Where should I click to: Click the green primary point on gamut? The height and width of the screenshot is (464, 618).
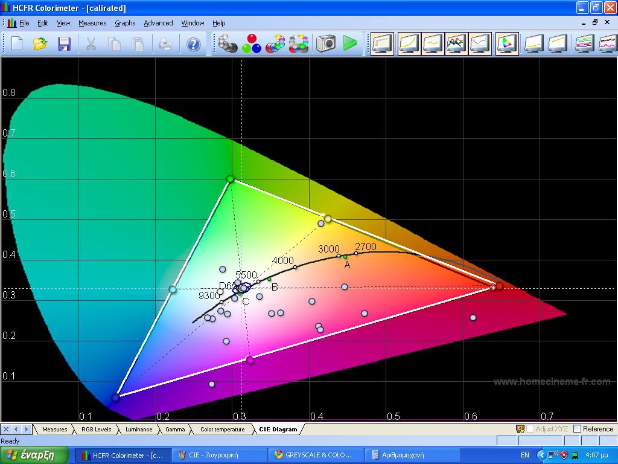point(230,179)
